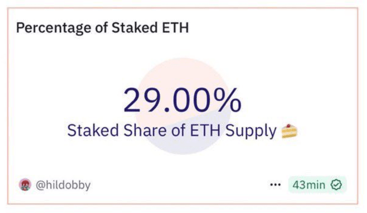Viewport: 367px width, 213px height.
Task: Click the percent sign in the counter
Action: [227, 100]
